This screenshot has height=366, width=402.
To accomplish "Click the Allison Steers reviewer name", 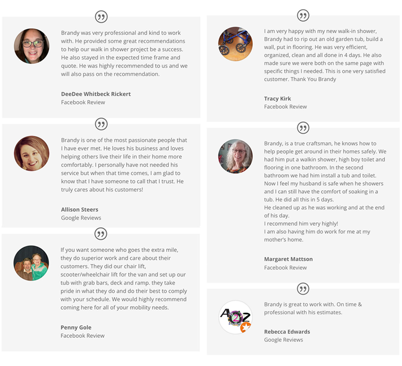I will click(x=80, y=209).
